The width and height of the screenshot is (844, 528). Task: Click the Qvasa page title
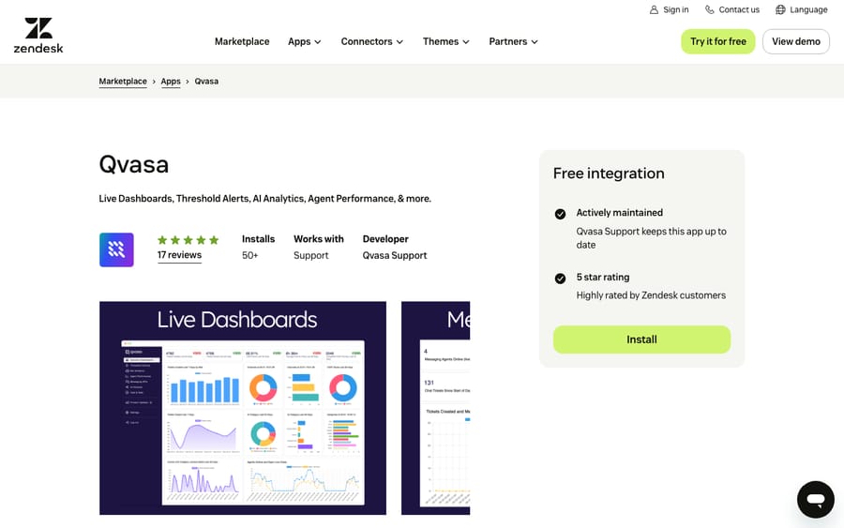(x=134, y=165)
